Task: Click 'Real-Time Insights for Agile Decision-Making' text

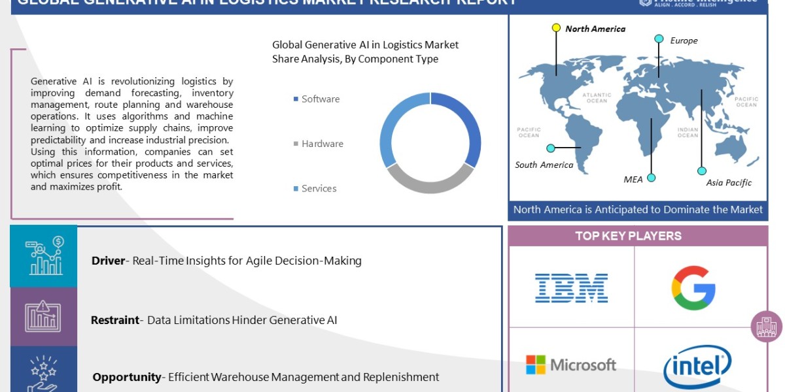Action: tap(247, 261)
